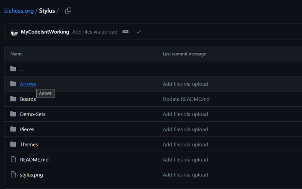
Task: Click MyCodeIsntWorking avatar image
Action: (x=14, y=32)
